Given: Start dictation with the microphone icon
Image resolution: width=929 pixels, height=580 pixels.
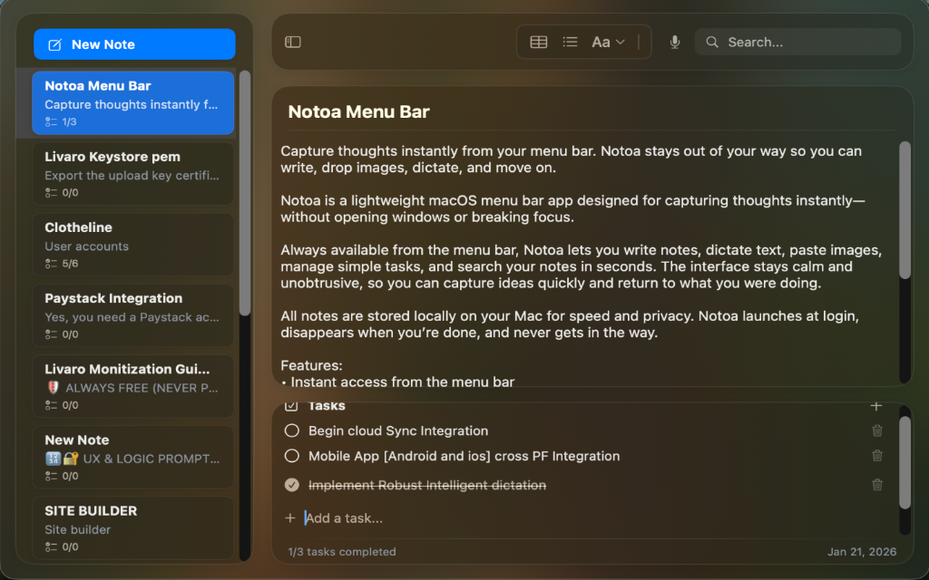Looking at the screenshot, I should 675,42.
